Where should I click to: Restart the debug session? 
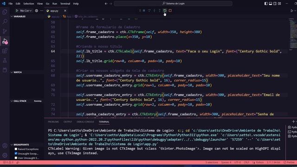click(165, 11)
